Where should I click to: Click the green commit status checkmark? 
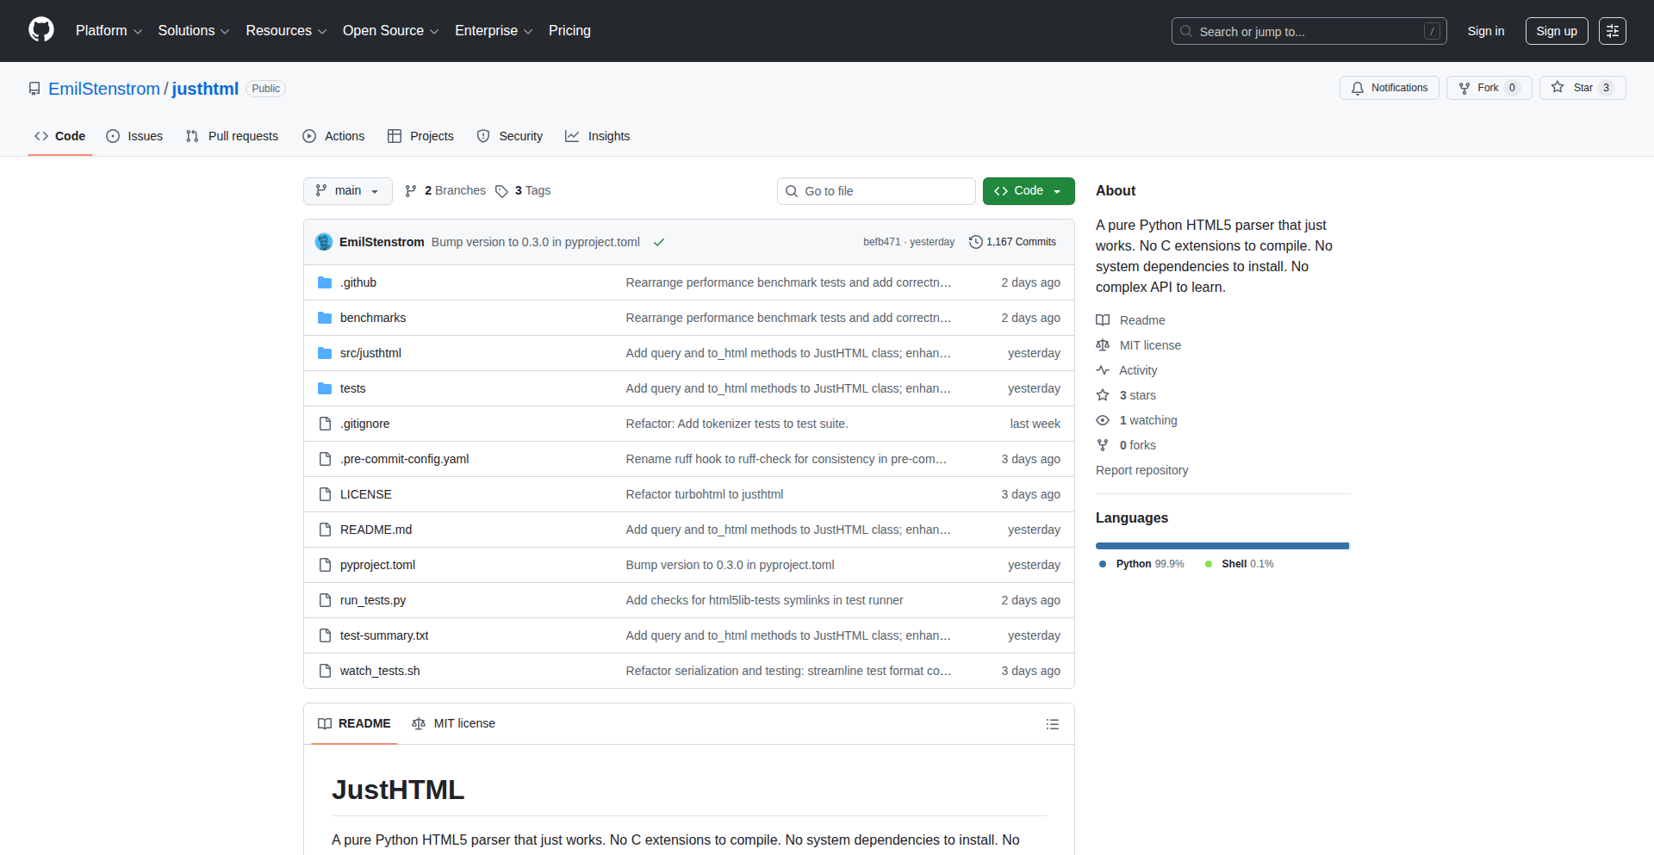[x=659, y=242]
